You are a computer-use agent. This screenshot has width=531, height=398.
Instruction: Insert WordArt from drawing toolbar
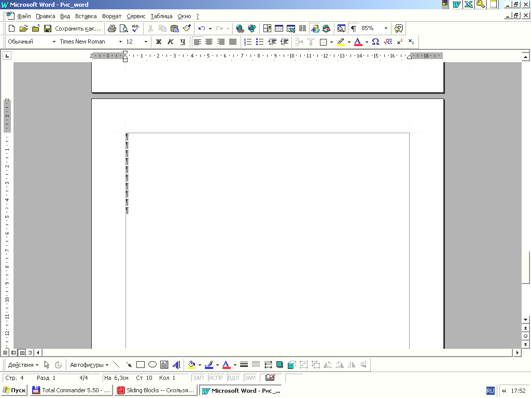pyautogui.click(x=176, y=364)
